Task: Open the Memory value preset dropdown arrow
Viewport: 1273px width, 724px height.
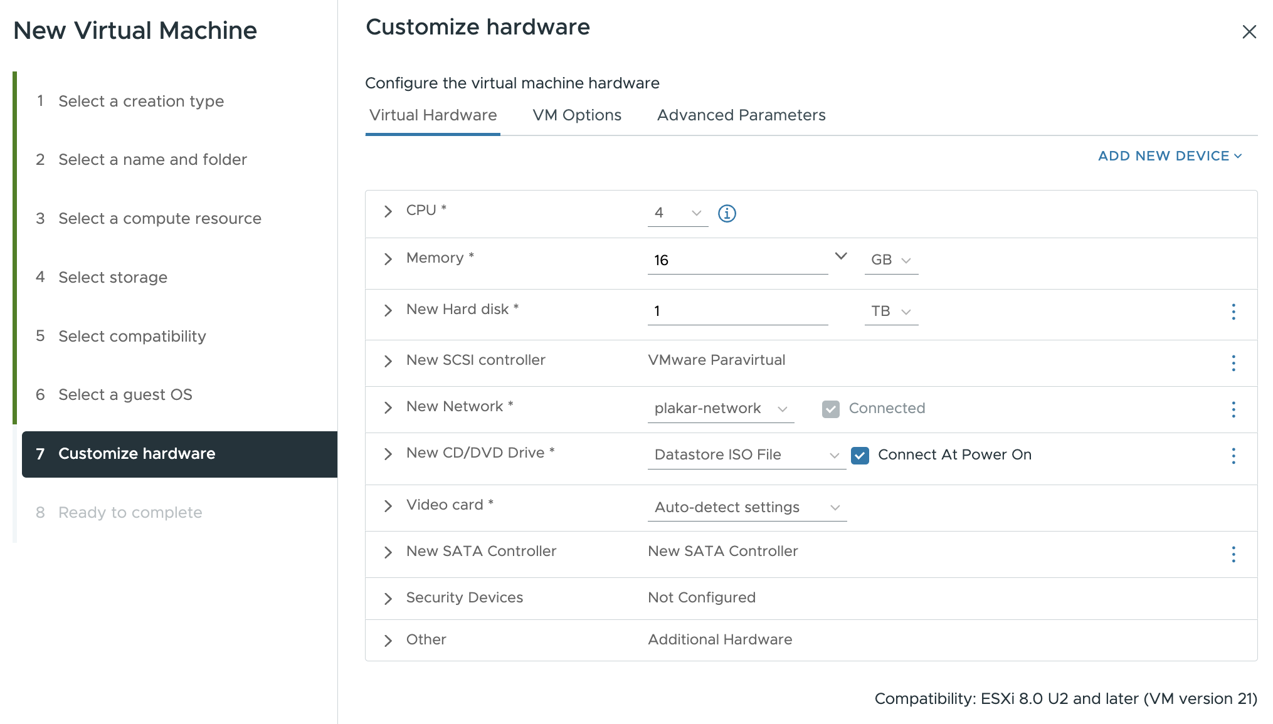Action: pyautogui.click(x=841, y=256)
